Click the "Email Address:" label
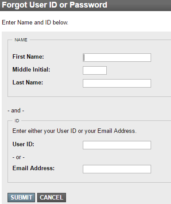Screen dimensions: 171x204 (x=34, y=168)
